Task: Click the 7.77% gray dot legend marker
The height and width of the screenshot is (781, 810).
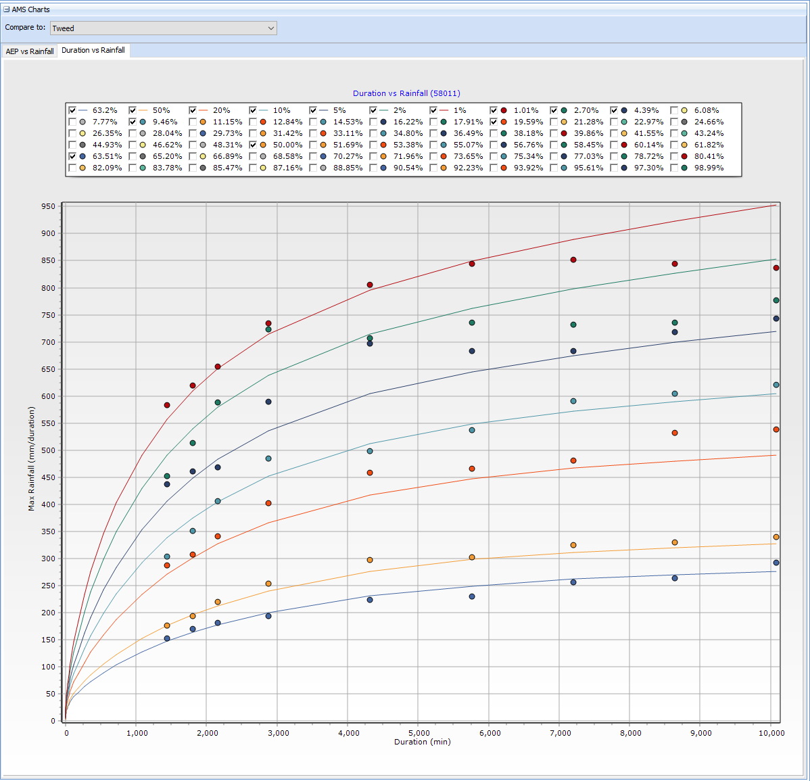Action: point(82,122)
